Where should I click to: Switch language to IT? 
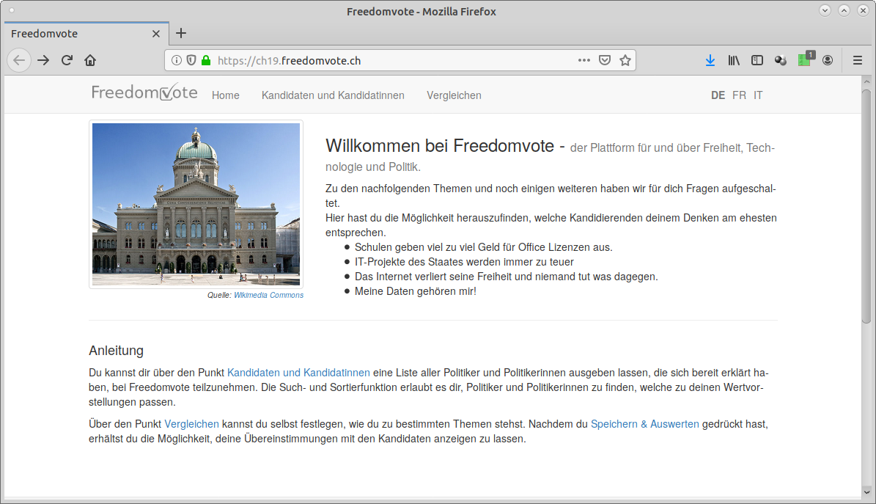758,95
